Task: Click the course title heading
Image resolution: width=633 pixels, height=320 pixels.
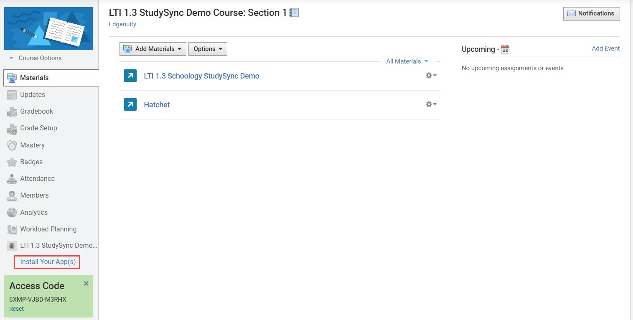Action: [x=198, y=13]
